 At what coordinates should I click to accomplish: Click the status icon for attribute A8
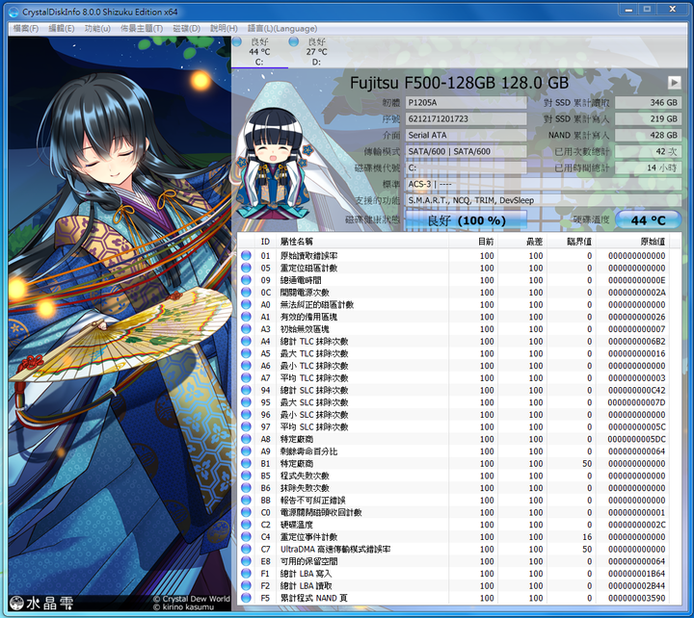coord(246,439)
